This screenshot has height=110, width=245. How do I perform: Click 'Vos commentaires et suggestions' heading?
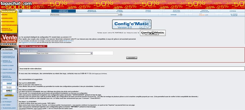tap(31, 79)
